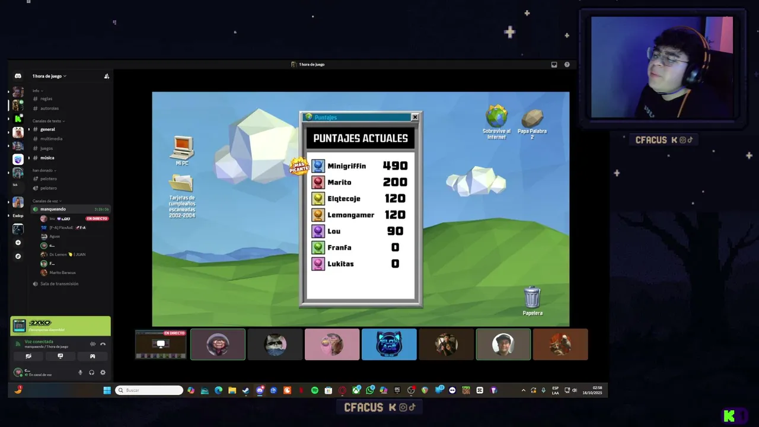Select the cat with sunglasses participant tile
This screenshot has width=759, height=427.
coord(275,345)
